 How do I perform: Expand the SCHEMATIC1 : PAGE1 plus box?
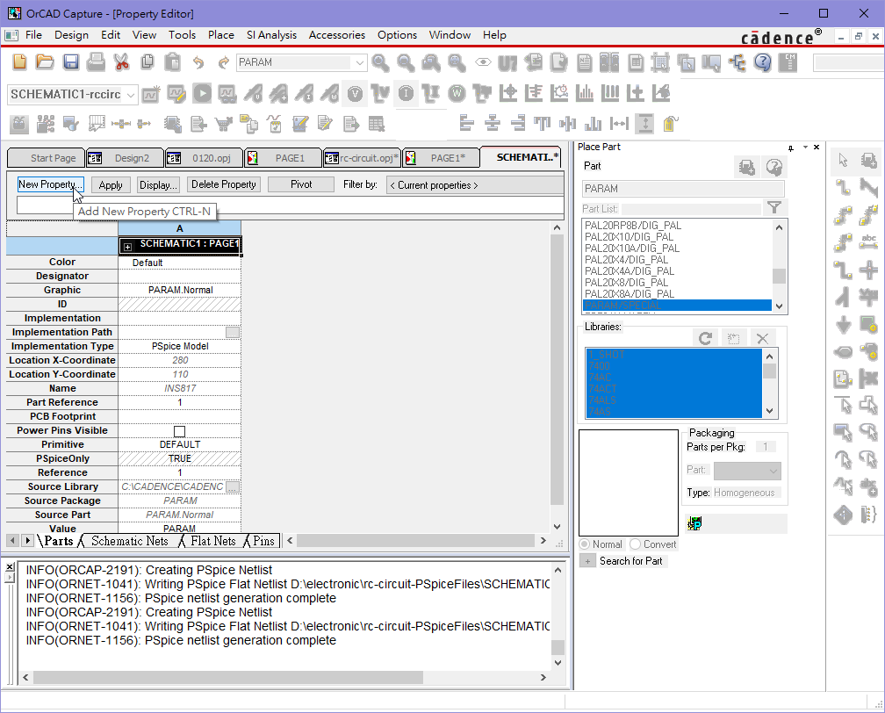(x=127, y=247)
